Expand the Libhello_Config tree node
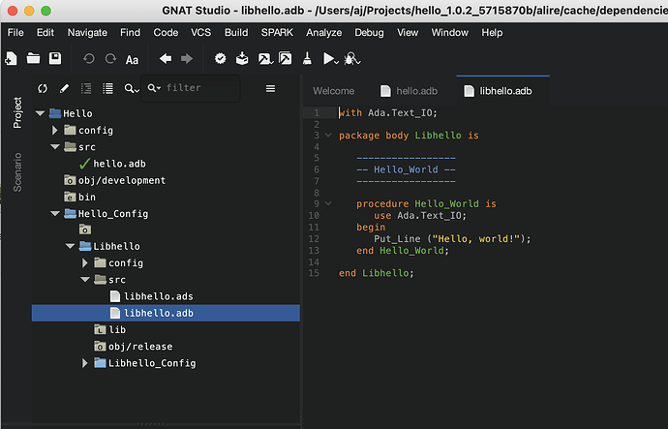This screenshot has height=429, width=668. tap(85, 363)
